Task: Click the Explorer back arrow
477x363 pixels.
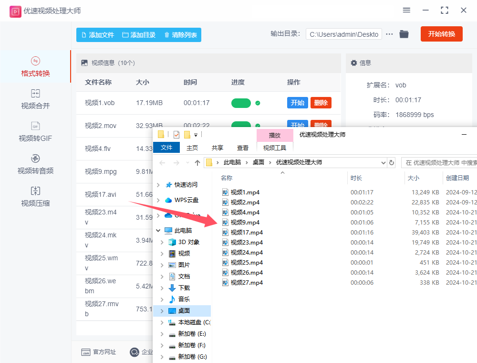Action: [162, 163]
